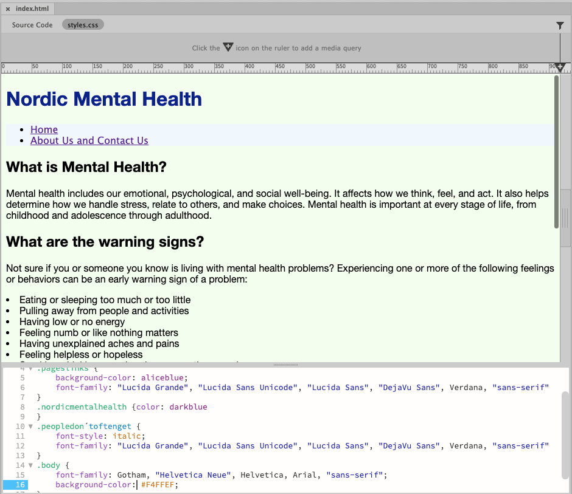The height and width of the screenshot is (494, 572).
Task: Collapse the .body rule on line 14
Action: pos(30,465)
